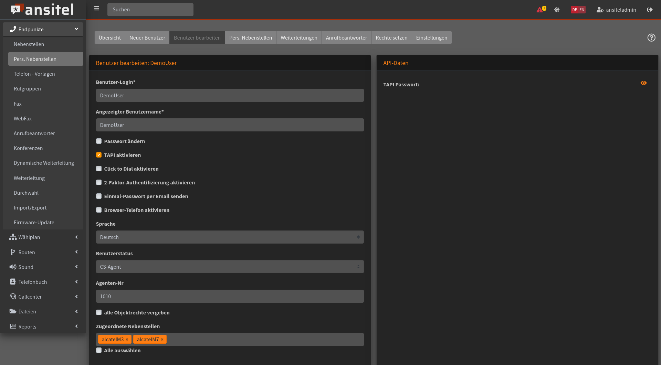Enable 2-Faktor-Authentifizierung aktivieren checkbox
The width and height of the screenshot is (661, 365).
[99, 182]
